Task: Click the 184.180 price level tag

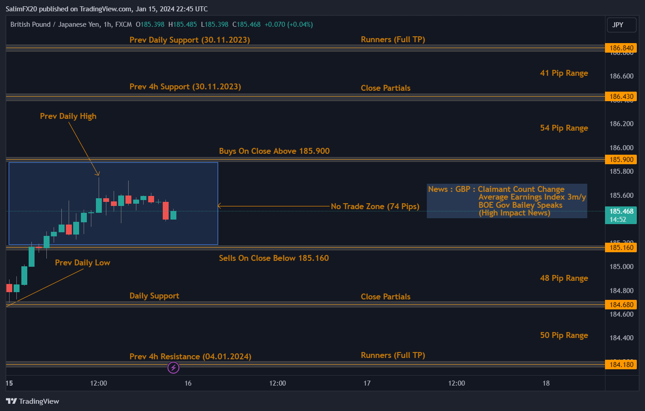Action: [621, 365]
